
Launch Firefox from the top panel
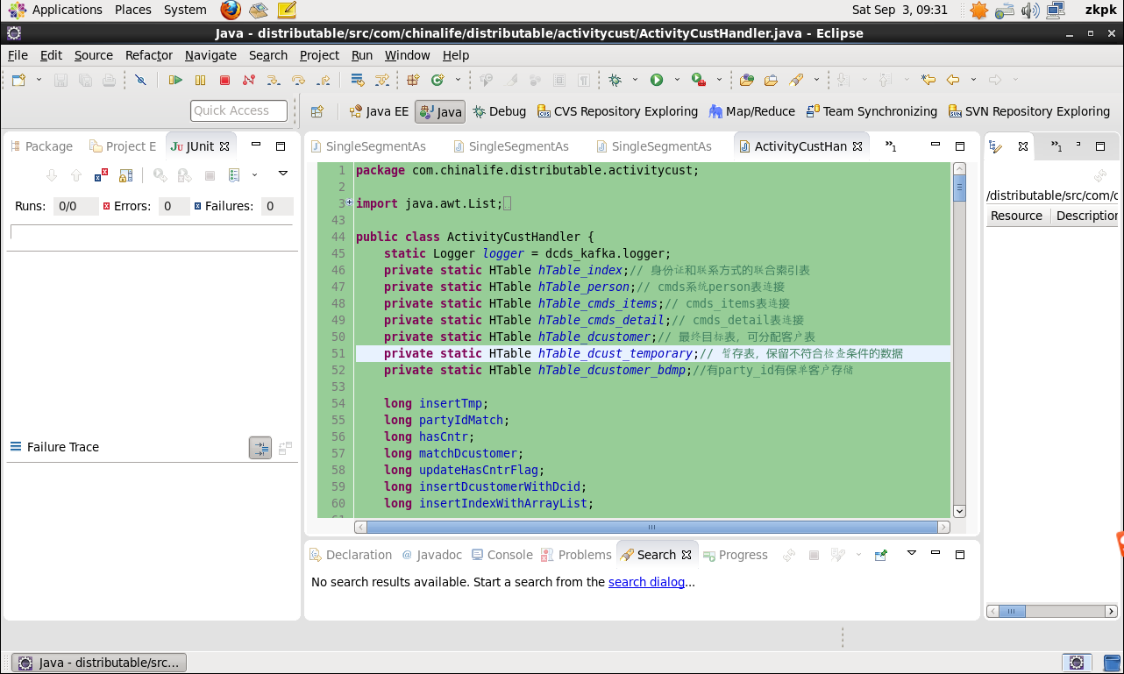(x=231, y=10)
